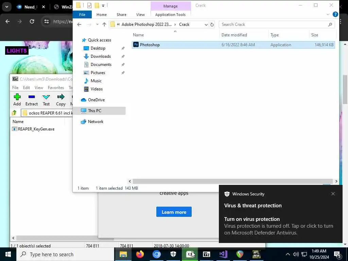Open the Application Tools tab

click(x=170, y=15)
